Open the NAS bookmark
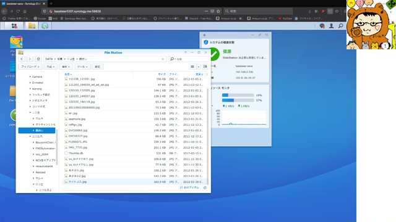Viewport: 396px width, 222px height. tap(53, 18)
